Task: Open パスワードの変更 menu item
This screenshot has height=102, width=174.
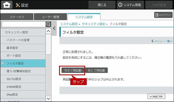Action: tap(23, 40)
